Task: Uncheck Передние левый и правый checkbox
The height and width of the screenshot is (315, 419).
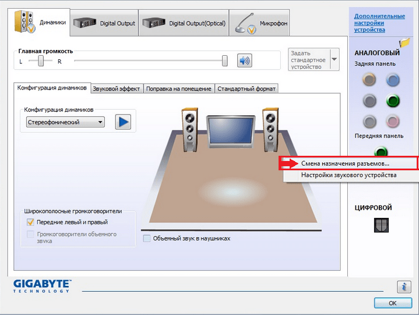Action: tap(30, 222)
